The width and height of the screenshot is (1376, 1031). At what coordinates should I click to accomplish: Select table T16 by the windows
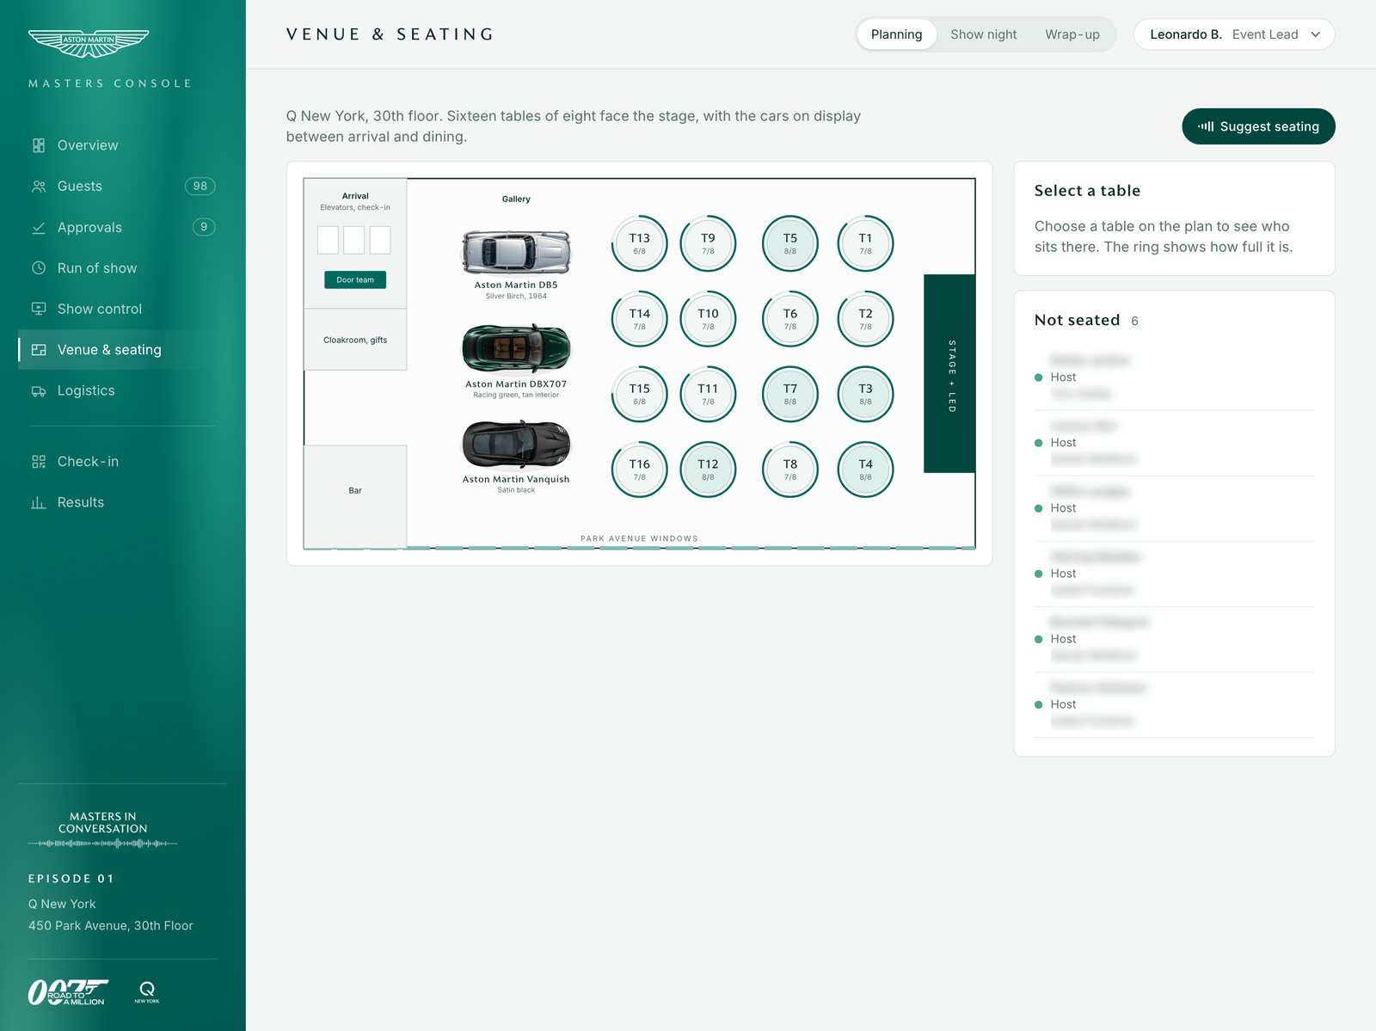pos(639,469)
